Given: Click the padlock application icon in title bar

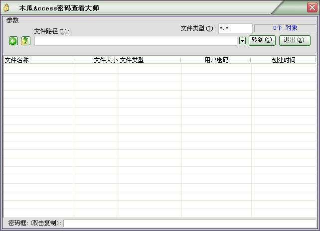Looking at the screenshot, I should [6, 8].
